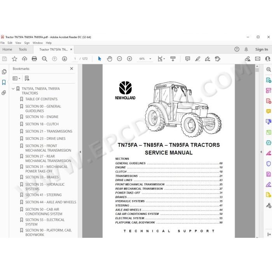The image size is (272, 272).
Task: Open the Protect shield tool
Action: click(269, 164)
